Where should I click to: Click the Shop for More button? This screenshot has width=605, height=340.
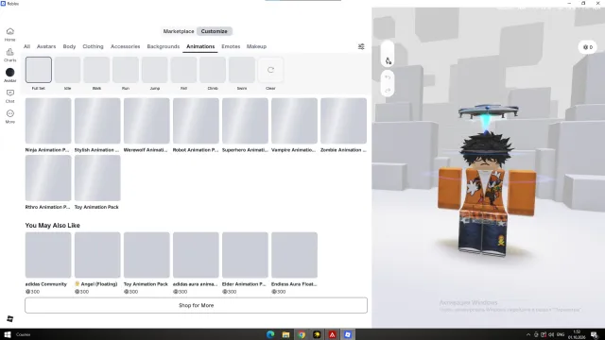click(x=196, y=305)
